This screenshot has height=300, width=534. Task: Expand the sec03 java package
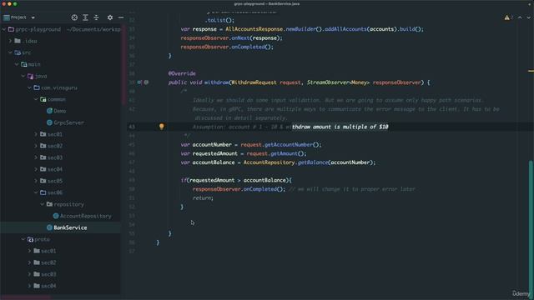pyautogui.click(x=36, y=157)
